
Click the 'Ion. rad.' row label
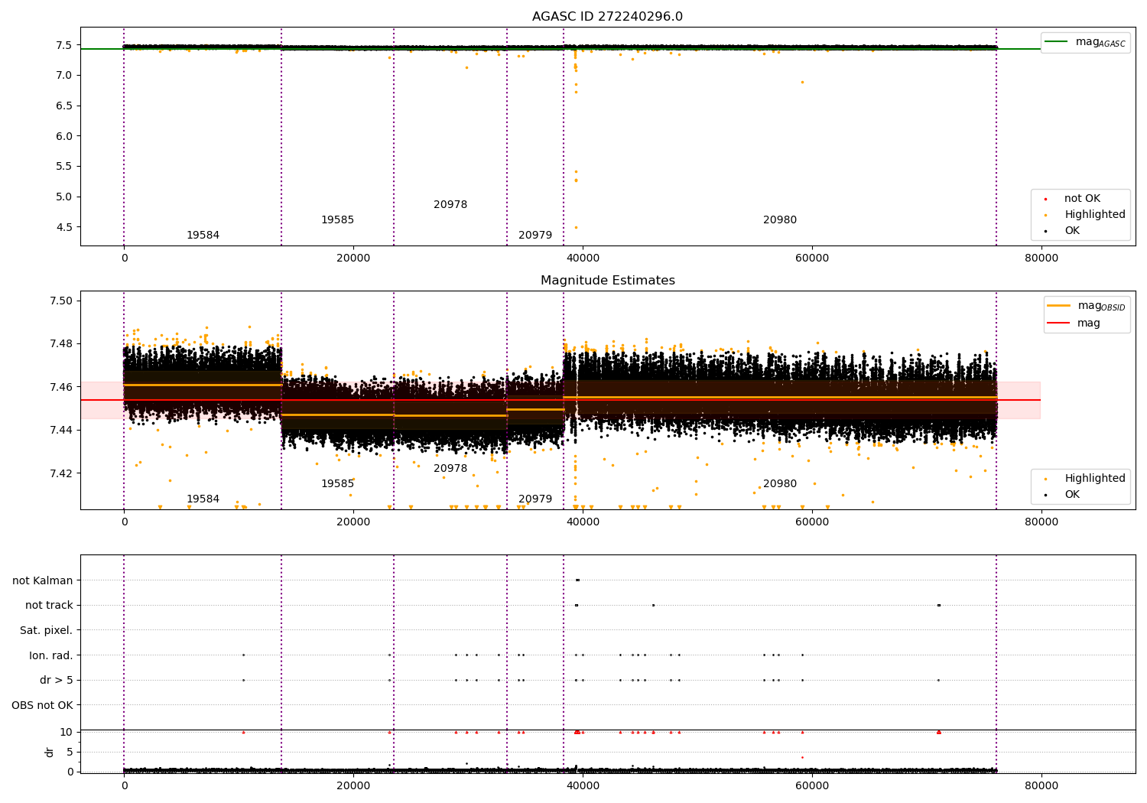tap(51, 655)
